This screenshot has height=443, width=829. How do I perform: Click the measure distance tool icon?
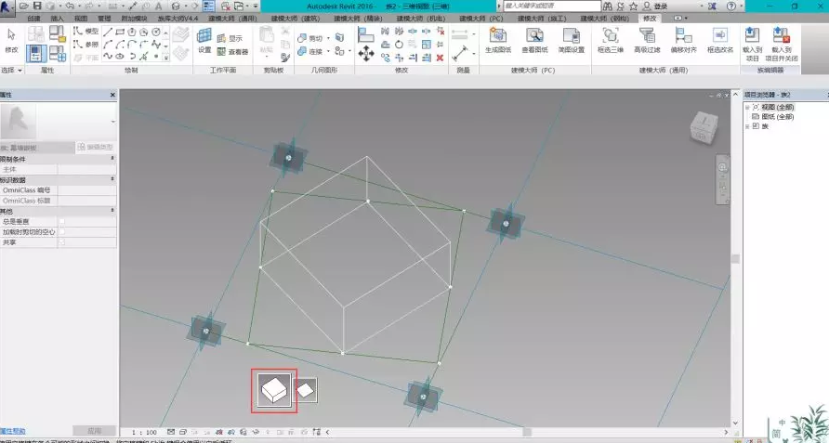460,53
